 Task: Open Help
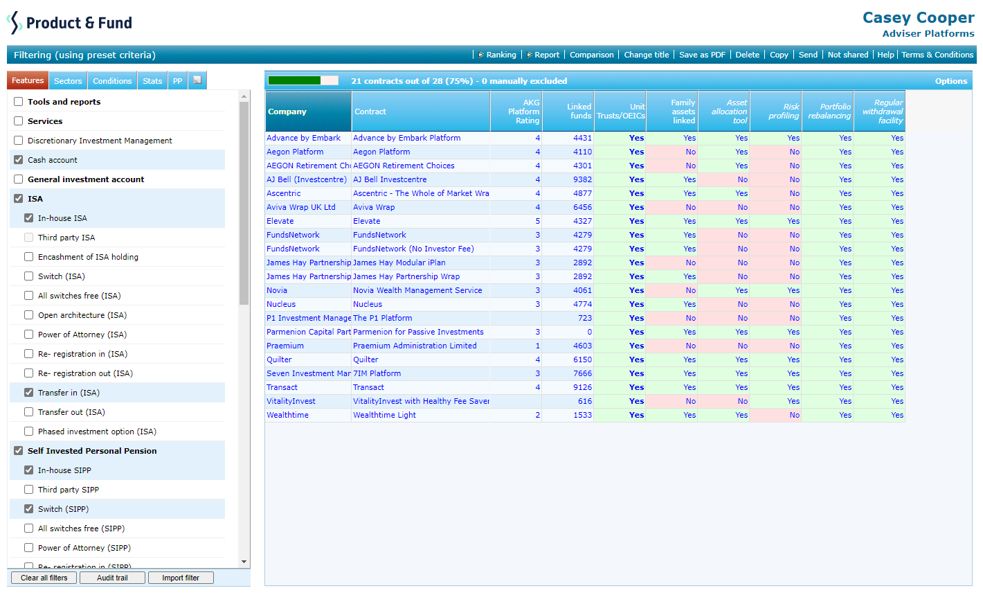point(886,55)
